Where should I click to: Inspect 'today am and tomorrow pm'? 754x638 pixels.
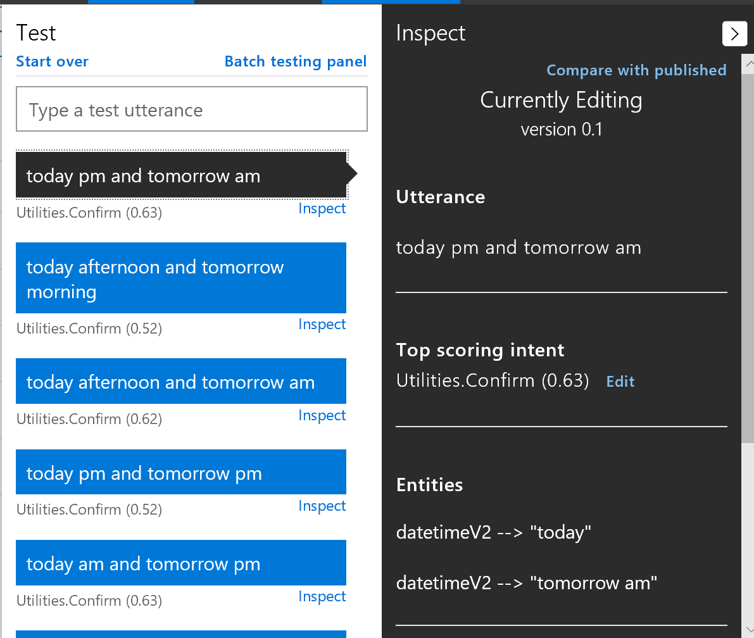coord(322,596)
